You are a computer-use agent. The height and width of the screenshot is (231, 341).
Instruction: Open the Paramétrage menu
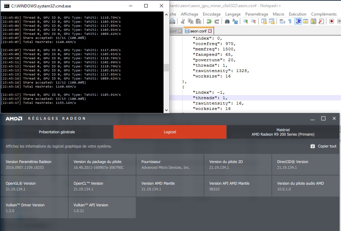pyautogui.click(x=257, y=14)
